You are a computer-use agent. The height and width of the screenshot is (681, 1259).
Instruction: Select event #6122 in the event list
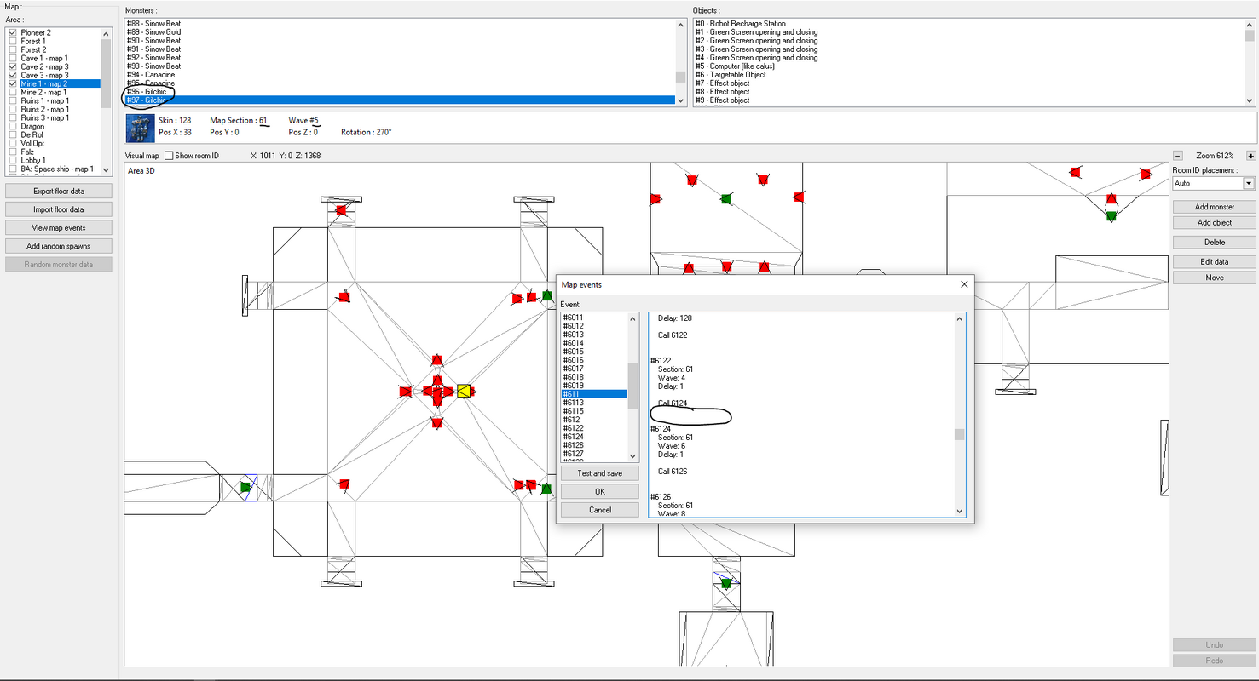pos(574,428)
